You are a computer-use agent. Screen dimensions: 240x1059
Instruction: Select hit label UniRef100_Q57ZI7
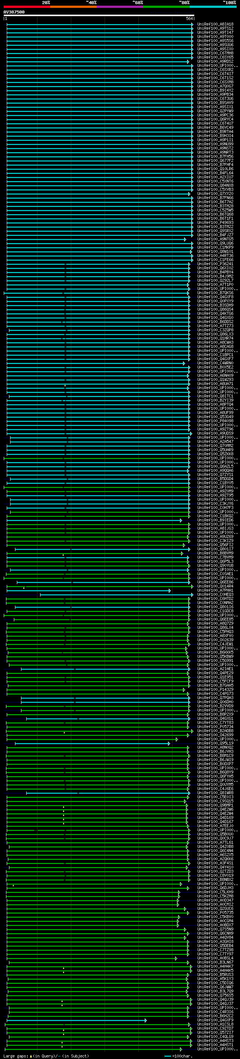[x=215, y=1032]
